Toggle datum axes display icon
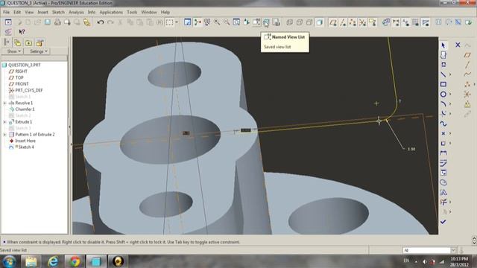This screenshot has width=477, height=268. tap(343, 22)
